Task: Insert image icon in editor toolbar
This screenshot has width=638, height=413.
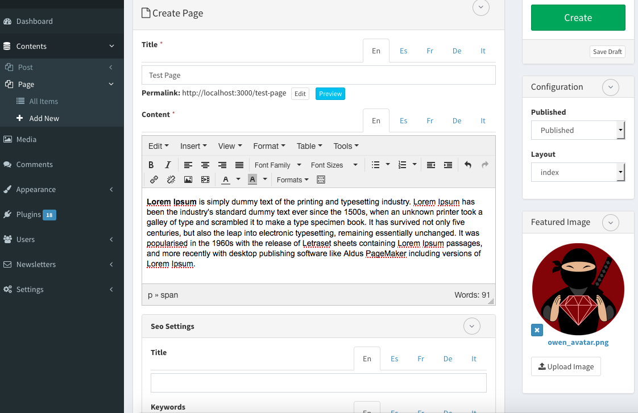Action: (x=188, y=180)
